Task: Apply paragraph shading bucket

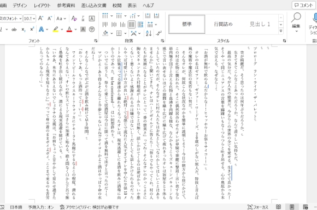Action: pyautogui.click(x=105, y=33)
